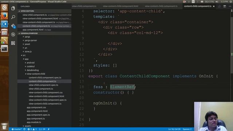
Task: Open the Files manager dock icon
Action: [4, 32]
